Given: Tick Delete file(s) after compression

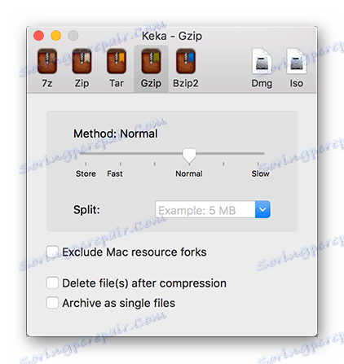Looking at the screenshot, I should tap(52, 283).
